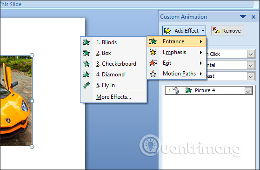
Task: Open the Entrance submenu
Action: pos(176,41)
